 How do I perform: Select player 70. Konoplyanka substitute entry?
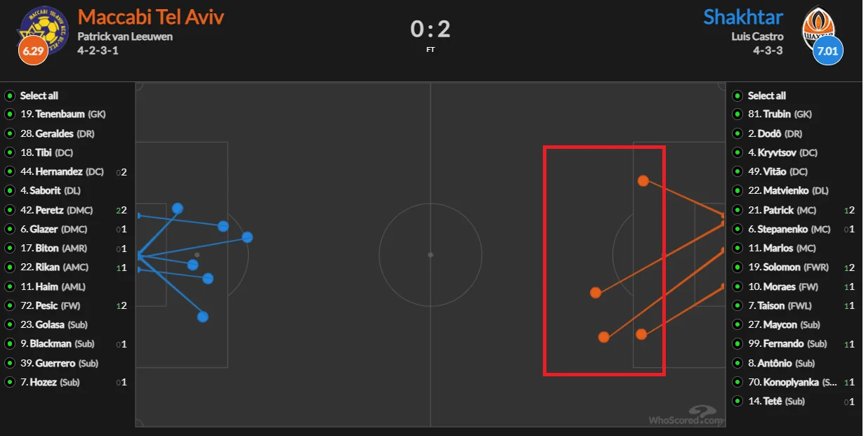point(789,382)
